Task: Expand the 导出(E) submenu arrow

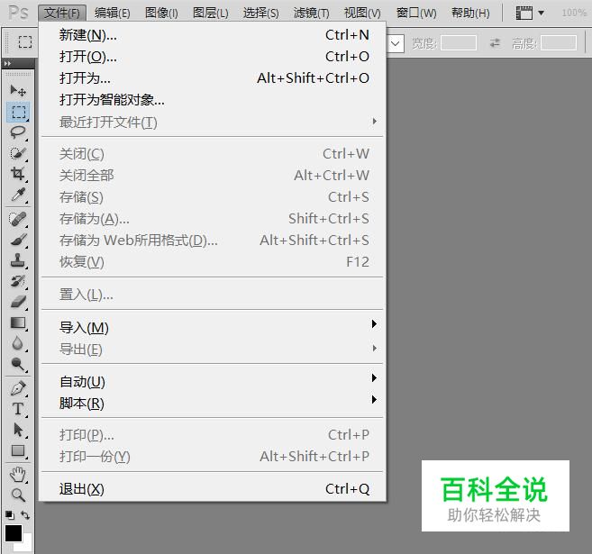Action: (x=375, y=348)
